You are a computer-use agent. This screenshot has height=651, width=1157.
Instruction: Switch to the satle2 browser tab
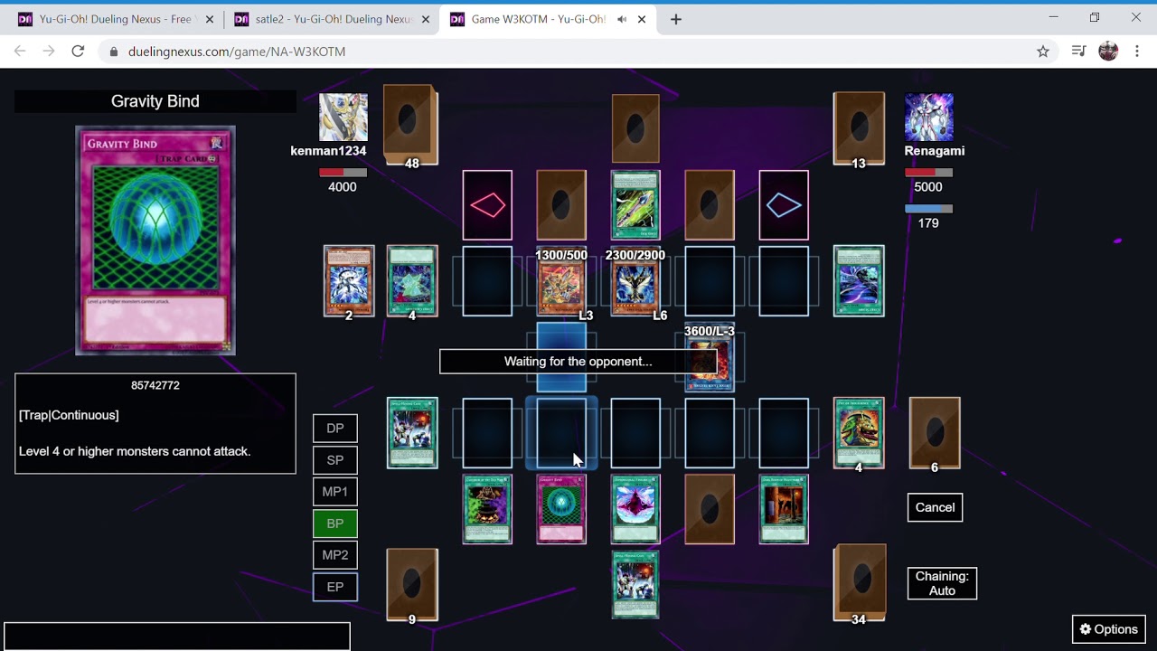coord(331,19)
